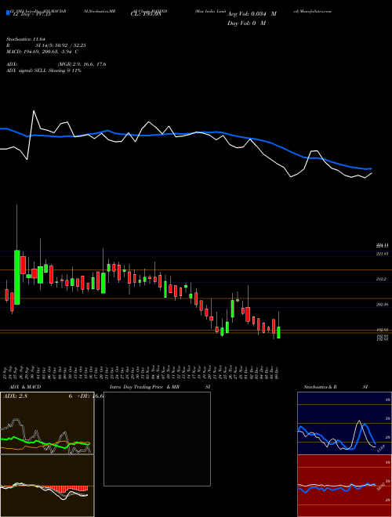Screen dimensions: 392x517
Task: Select the 'MACD: 194.69, 200.63, -5.94' line
Action: (38, 52)
